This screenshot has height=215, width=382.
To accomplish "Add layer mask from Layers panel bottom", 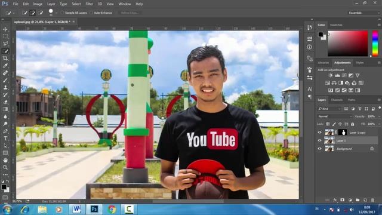I will [x=342, y=200].
